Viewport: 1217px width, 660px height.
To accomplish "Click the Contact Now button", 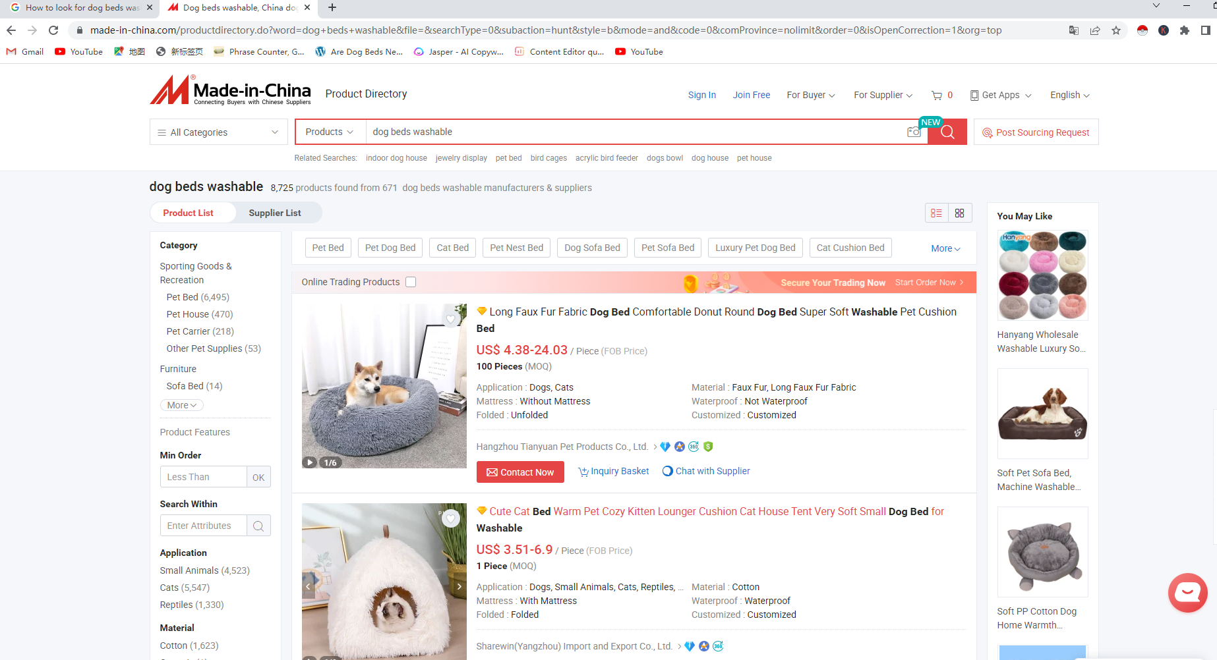I will (x=520, y=472).
